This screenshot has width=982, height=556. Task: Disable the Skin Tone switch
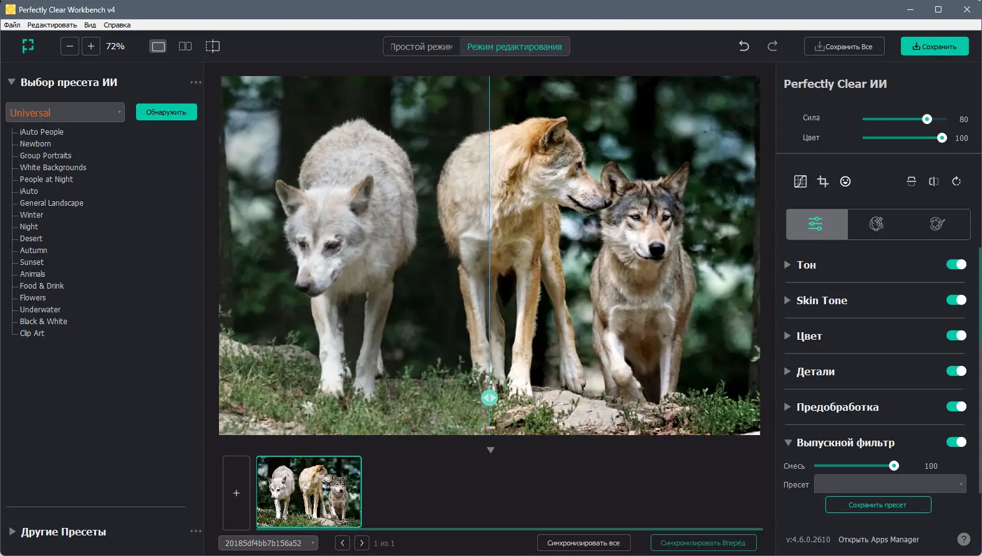956,300
